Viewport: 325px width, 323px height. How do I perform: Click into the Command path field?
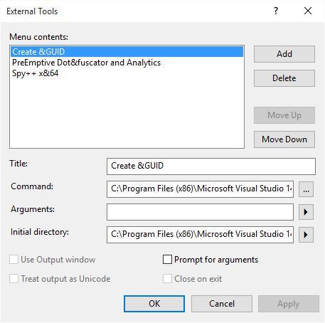click(200, 189)
